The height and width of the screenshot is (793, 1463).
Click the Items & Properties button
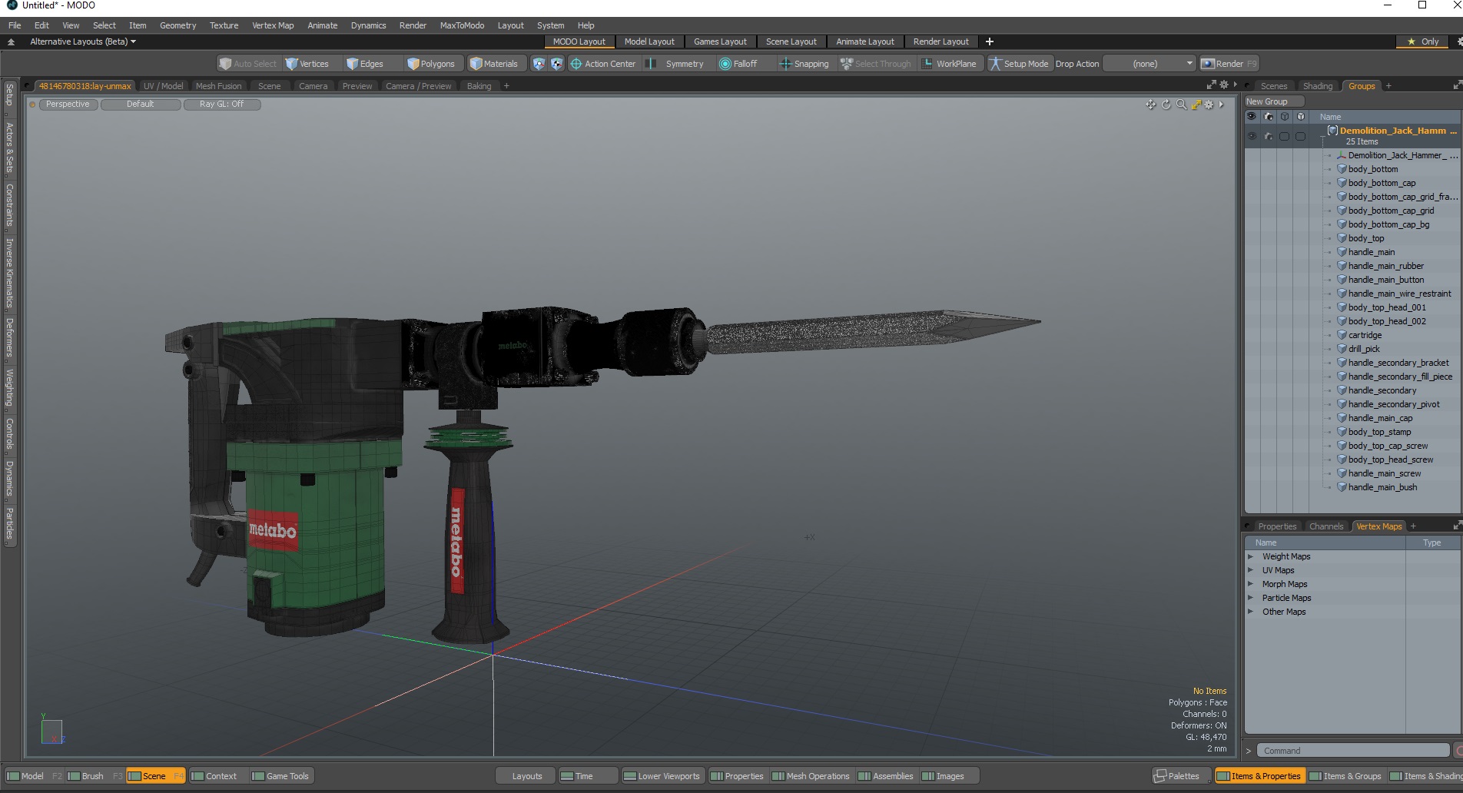(1259, 776)
